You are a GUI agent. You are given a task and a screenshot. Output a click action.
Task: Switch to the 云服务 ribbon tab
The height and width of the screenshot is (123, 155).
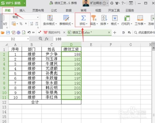(130, 10)
